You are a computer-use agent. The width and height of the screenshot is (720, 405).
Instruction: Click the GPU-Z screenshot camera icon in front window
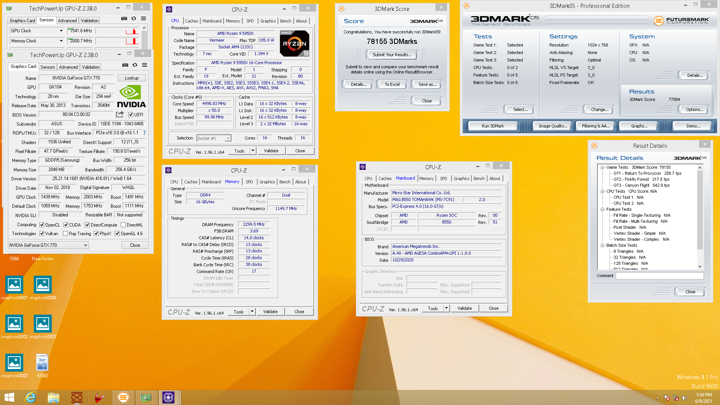(125, 65)
